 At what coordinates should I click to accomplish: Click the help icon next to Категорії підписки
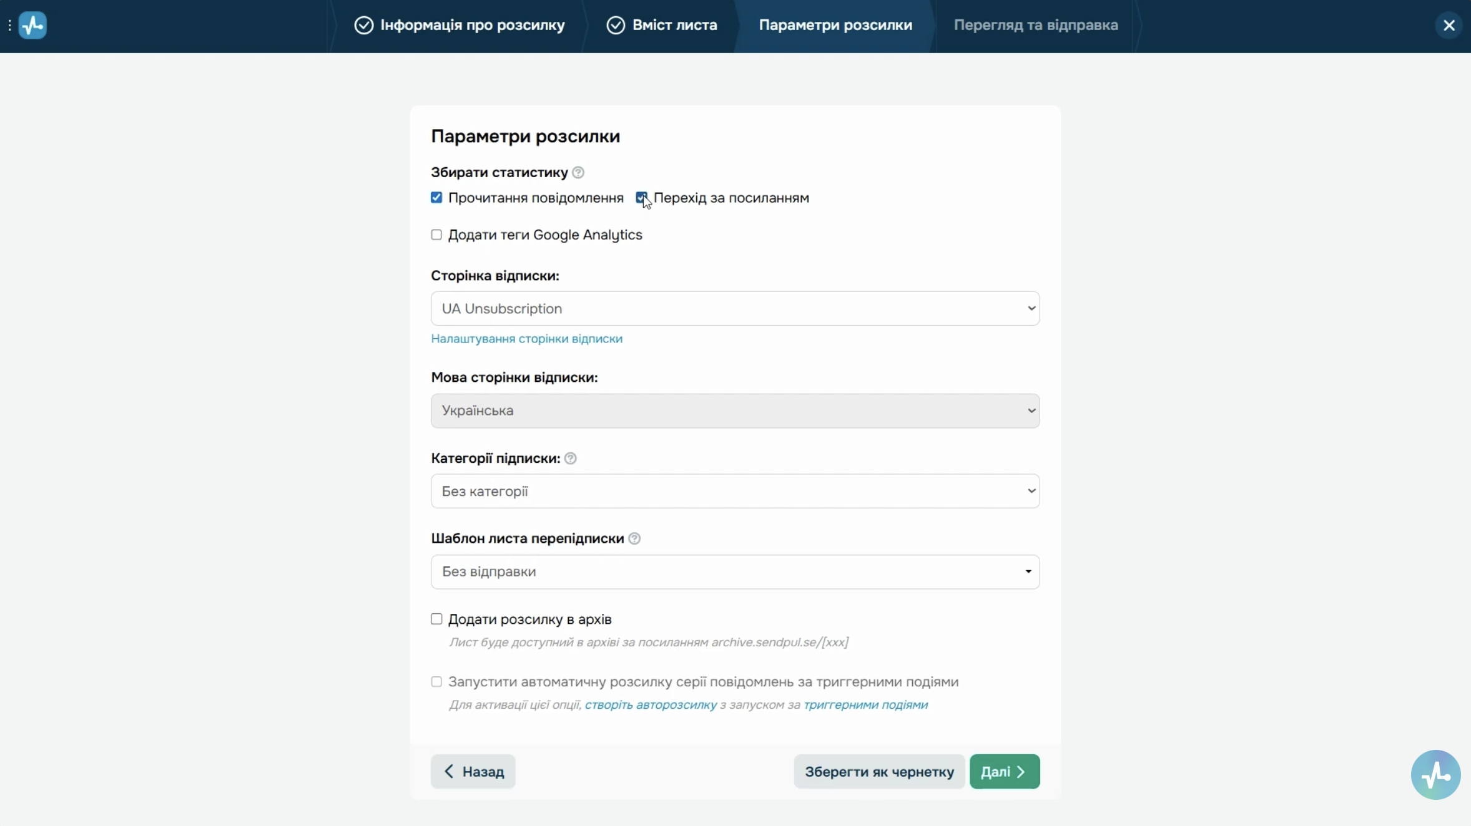(x=570, y=459)
